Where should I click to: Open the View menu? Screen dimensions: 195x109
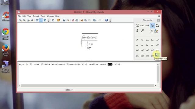point(29,16)
